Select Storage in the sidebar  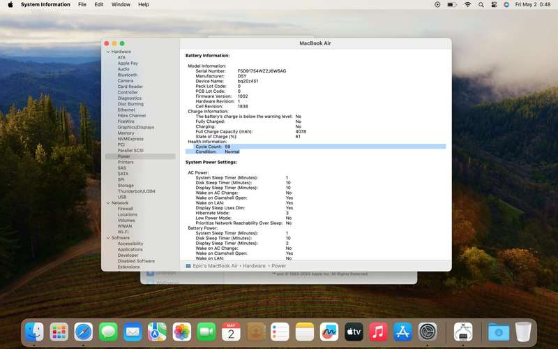(126, 186)
